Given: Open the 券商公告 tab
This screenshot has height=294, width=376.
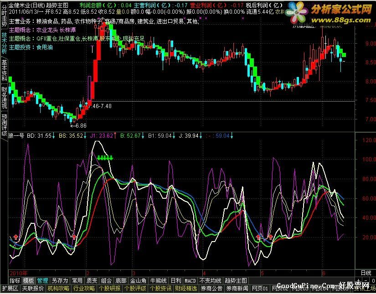Looking at the screenshot, I should [211, 288].
